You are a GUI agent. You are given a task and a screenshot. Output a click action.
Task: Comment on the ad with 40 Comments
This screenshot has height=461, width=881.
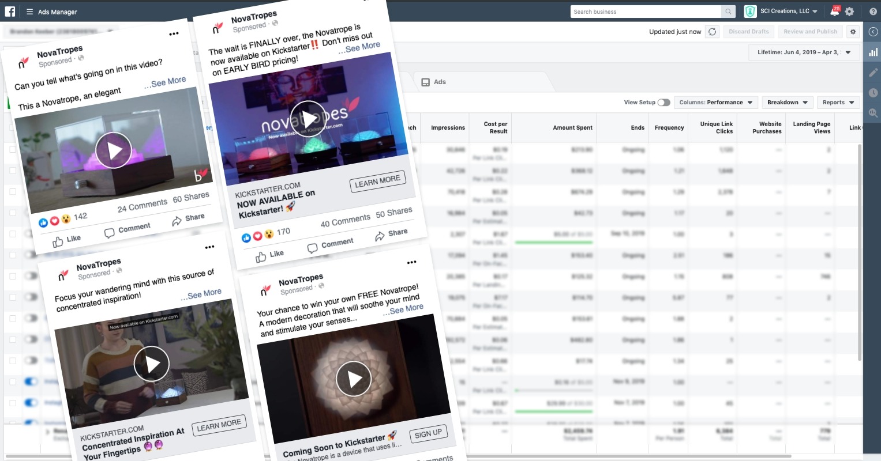(331, 245)
